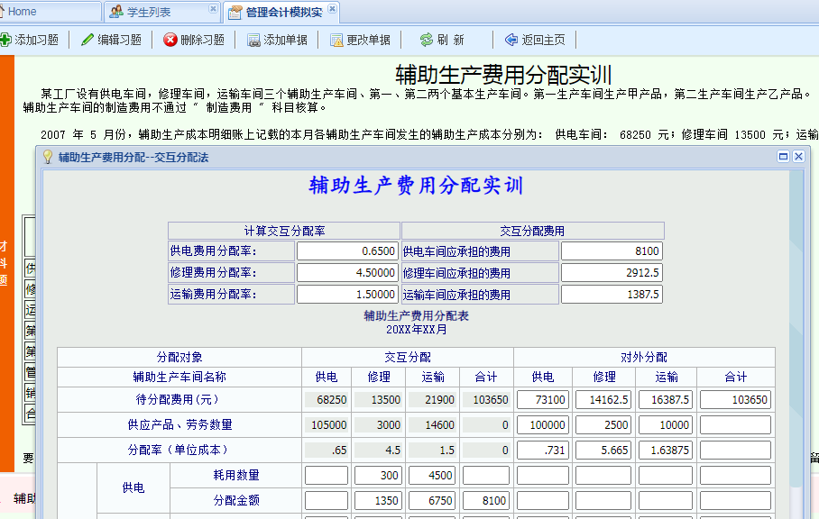Select the 管理会计模拟实 tab
819x519 pixels.
click(x=283, y=12)
